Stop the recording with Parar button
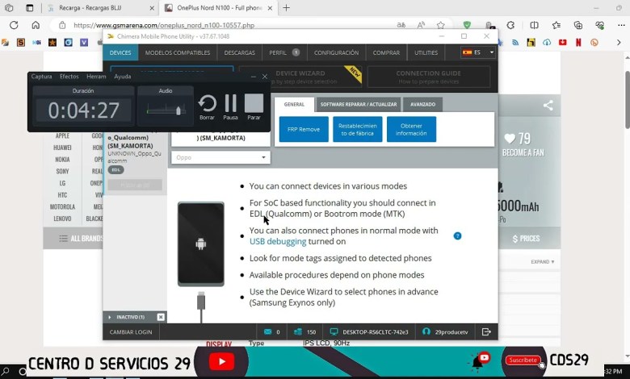The image size is (630, 379). (x=254, y=103)
